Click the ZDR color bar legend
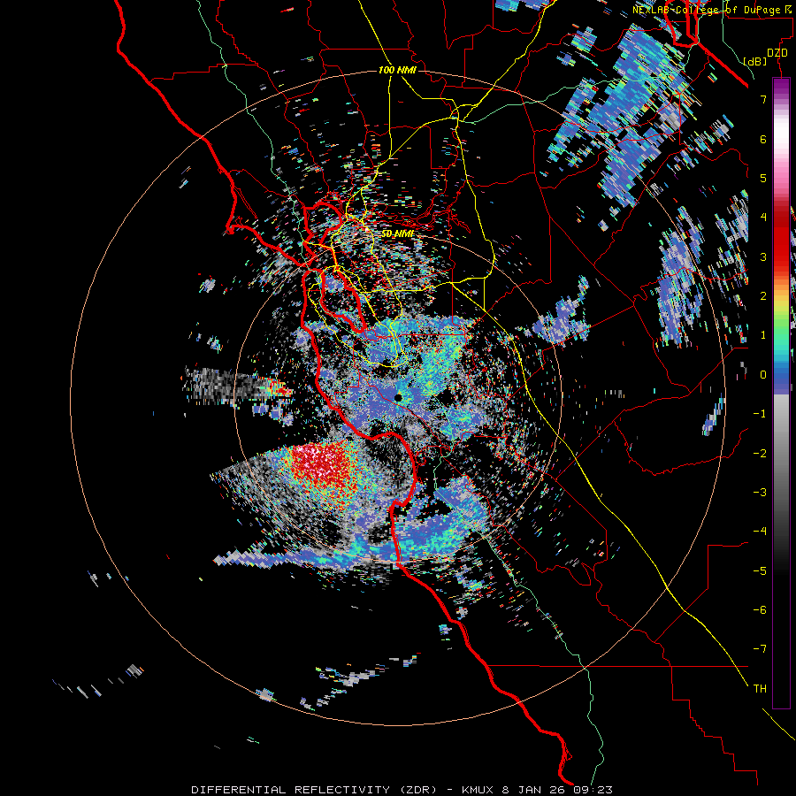 pos(781,393)
